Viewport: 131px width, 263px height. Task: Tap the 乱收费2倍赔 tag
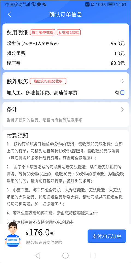[69, 32]
